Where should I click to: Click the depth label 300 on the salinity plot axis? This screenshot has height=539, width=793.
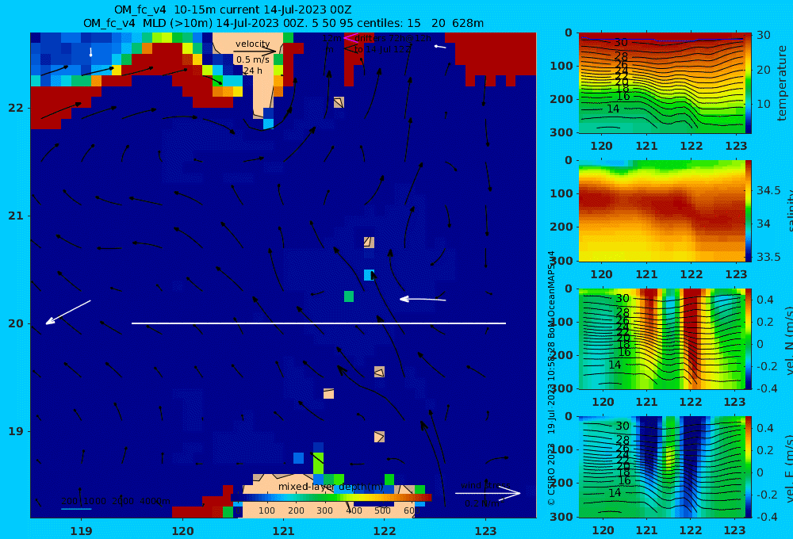563,261
